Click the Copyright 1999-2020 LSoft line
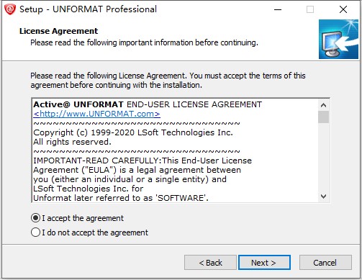This screenshot has height=280, width=362. 133,132
